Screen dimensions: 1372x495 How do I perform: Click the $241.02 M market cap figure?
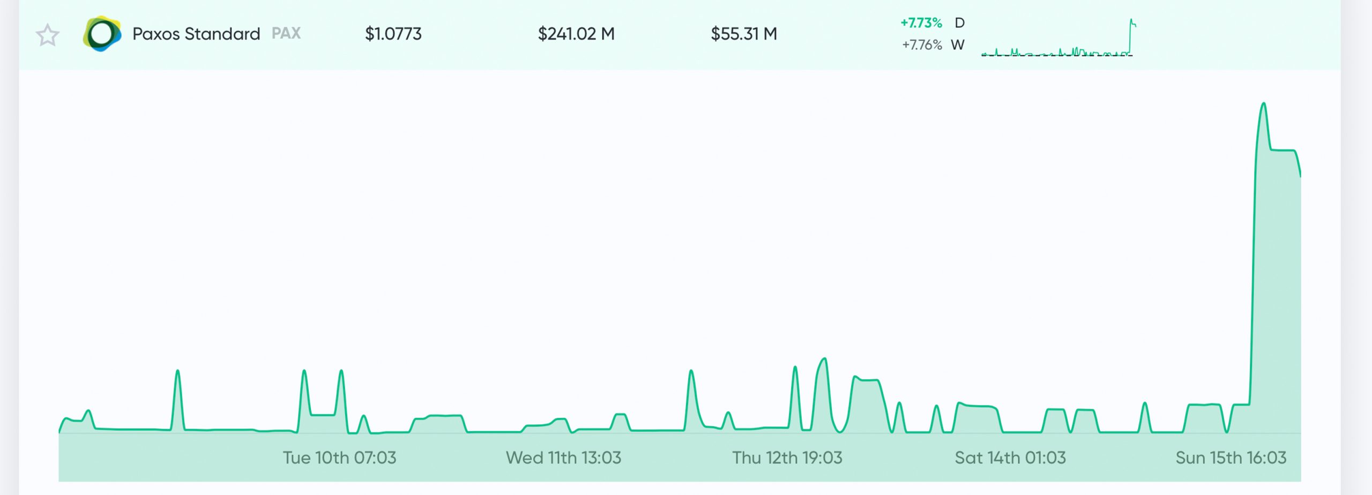point(576,34)
